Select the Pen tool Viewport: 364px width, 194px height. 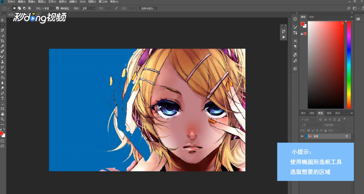[x=2, y=93]
